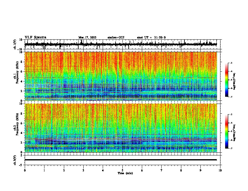Click time axis tick label "8"
This screenshot has height=191, width=248.
(181, 170)
